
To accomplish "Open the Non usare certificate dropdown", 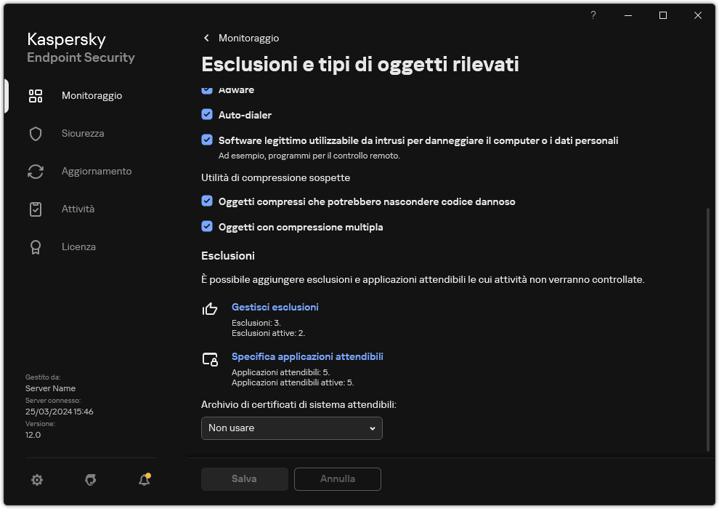I will tap(291, 428).
